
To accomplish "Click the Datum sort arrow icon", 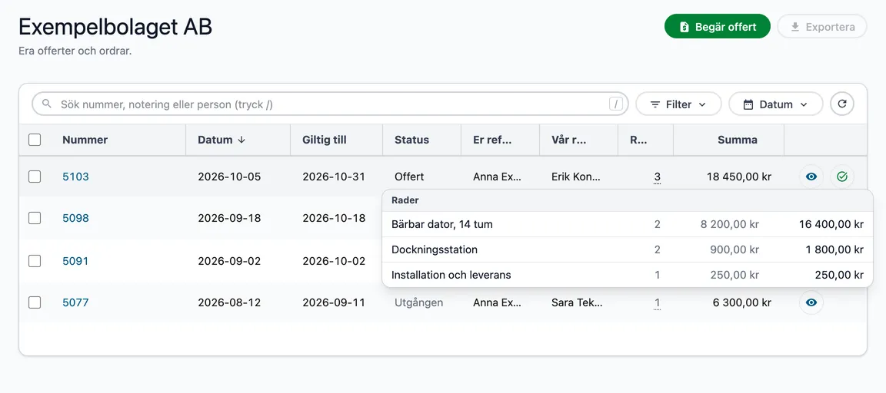I will pos(241,140).
